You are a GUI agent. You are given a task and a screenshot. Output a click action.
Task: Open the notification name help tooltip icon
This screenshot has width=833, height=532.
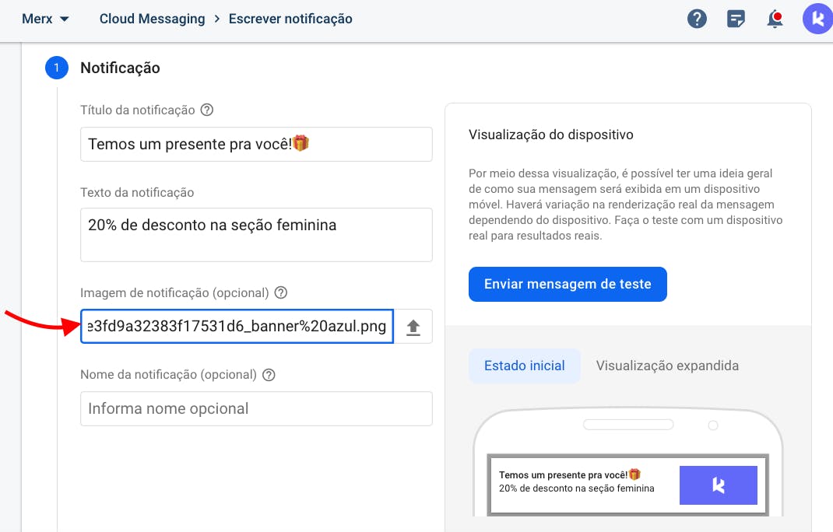click(269, 374)
